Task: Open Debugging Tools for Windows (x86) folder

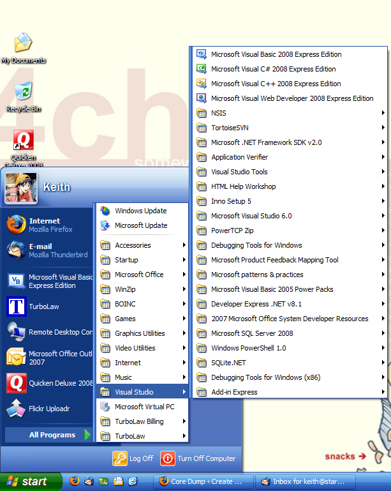Action: pyautogui.click(x=290, y=377)
